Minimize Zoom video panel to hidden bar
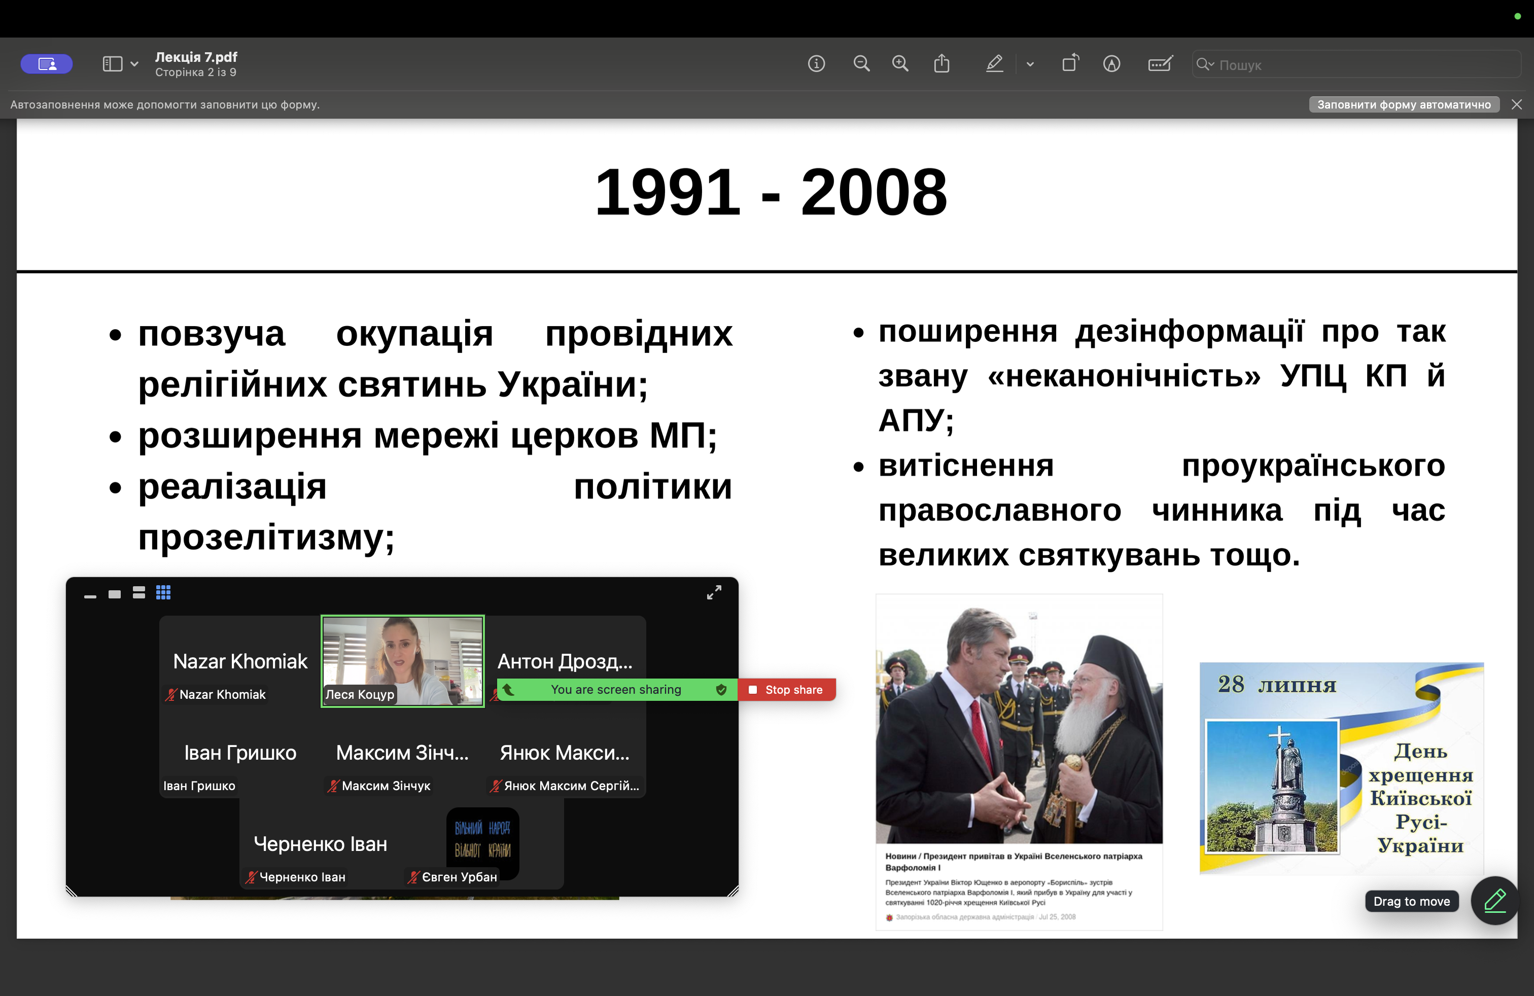 point(90,597)
